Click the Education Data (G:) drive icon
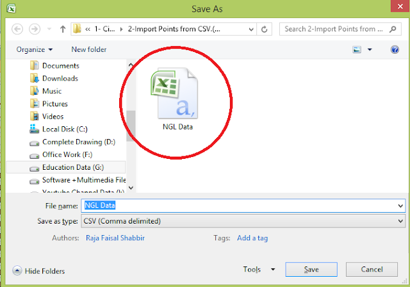The image size is (410, 287). coord(34,168)
